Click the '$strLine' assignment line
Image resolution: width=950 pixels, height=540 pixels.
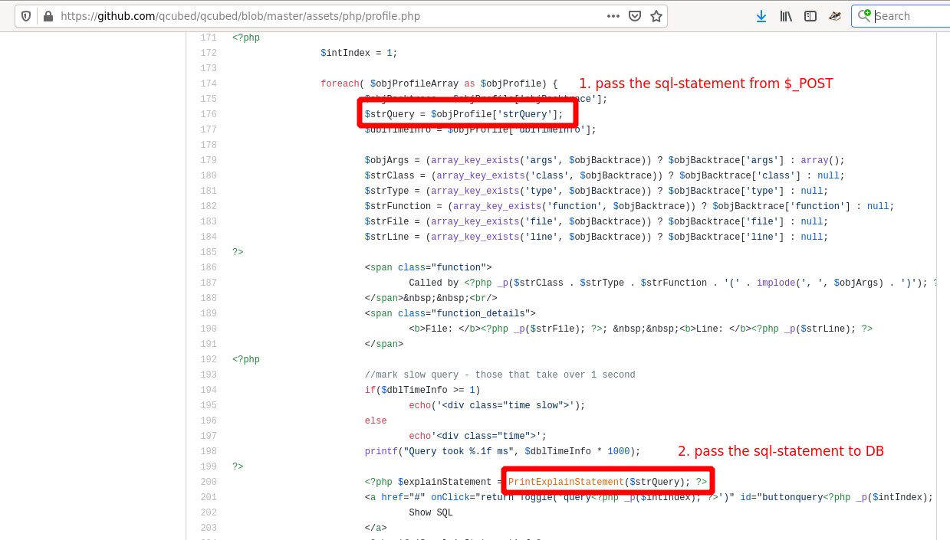pos(597,237)
